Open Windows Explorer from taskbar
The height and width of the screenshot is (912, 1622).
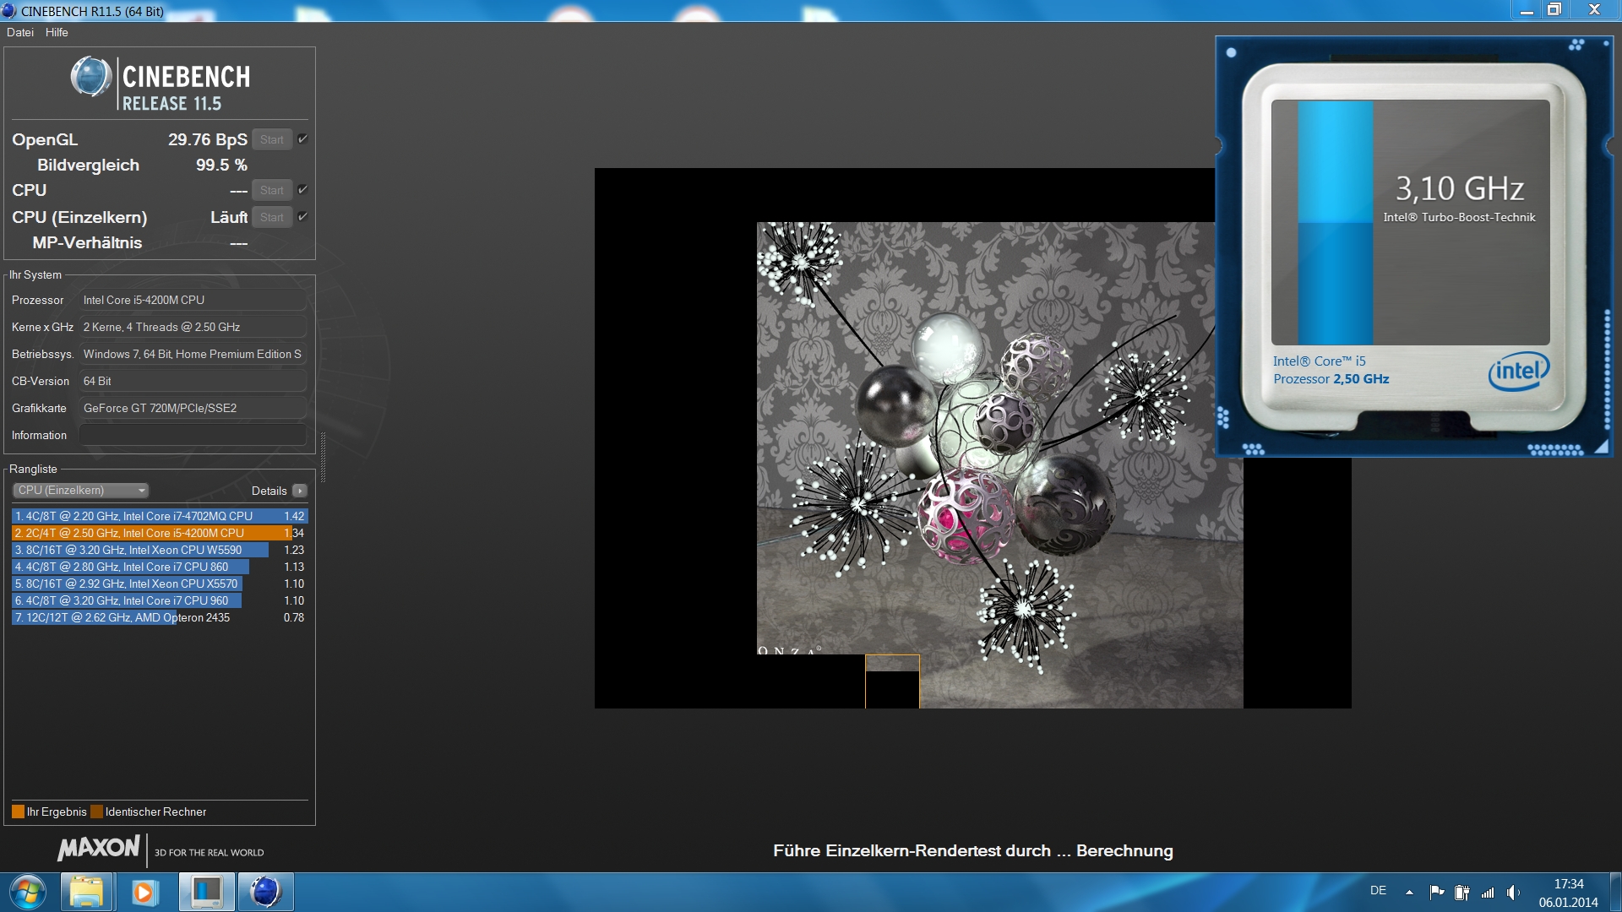86,892
